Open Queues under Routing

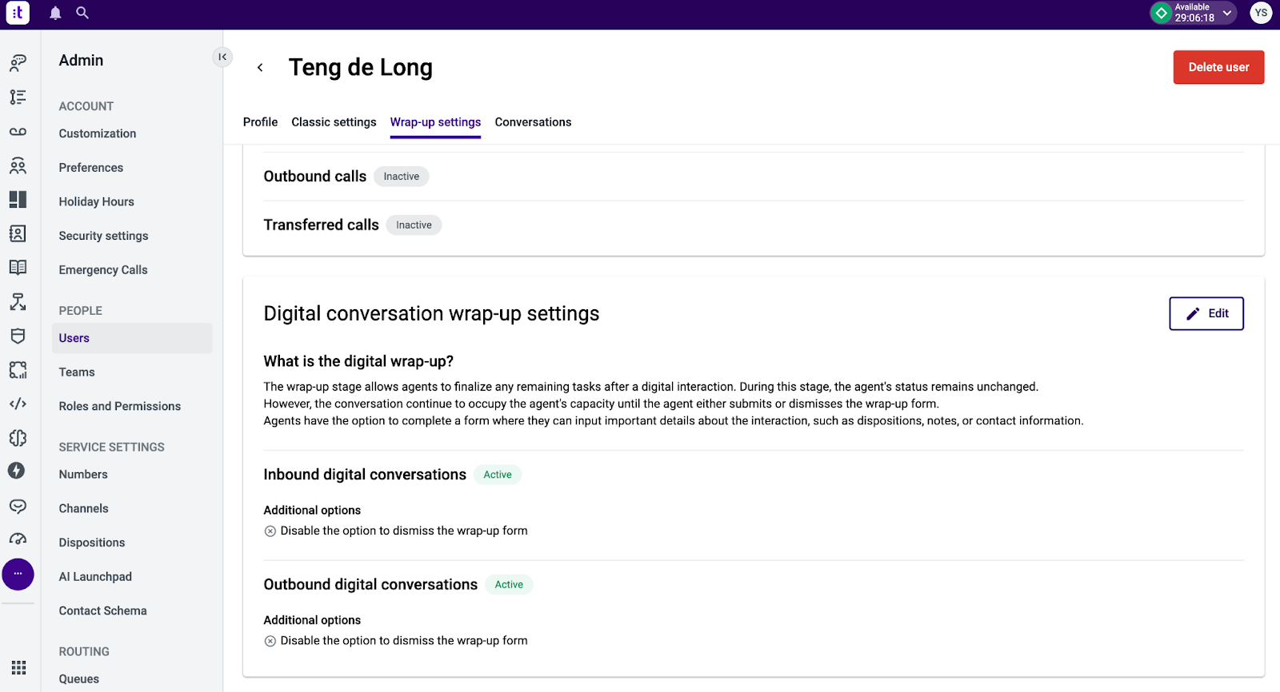point(79,679)
